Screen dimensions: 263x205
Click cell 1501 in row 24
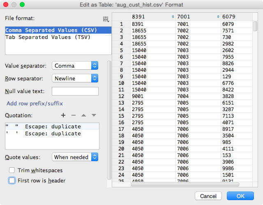pos(237,175)
